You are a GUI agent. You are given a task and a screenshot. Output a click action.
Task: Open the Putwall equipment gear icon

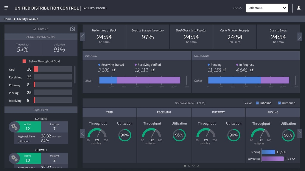coord(14,158)
